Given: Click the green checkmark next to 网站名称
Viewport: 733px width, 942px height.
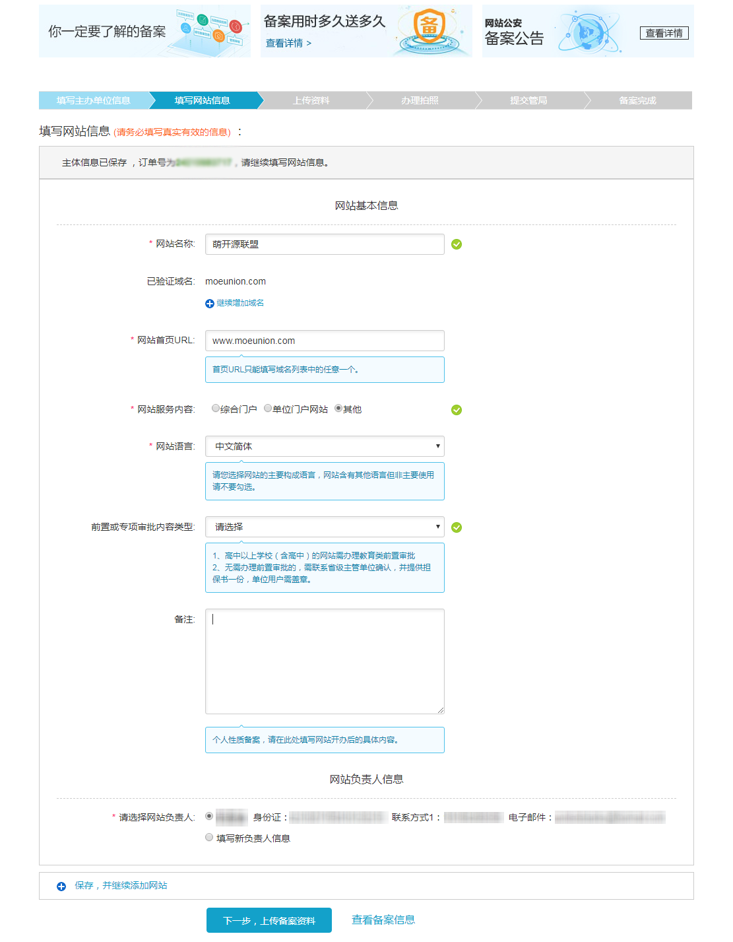Looking at the screenshot, I should [457, 244].
